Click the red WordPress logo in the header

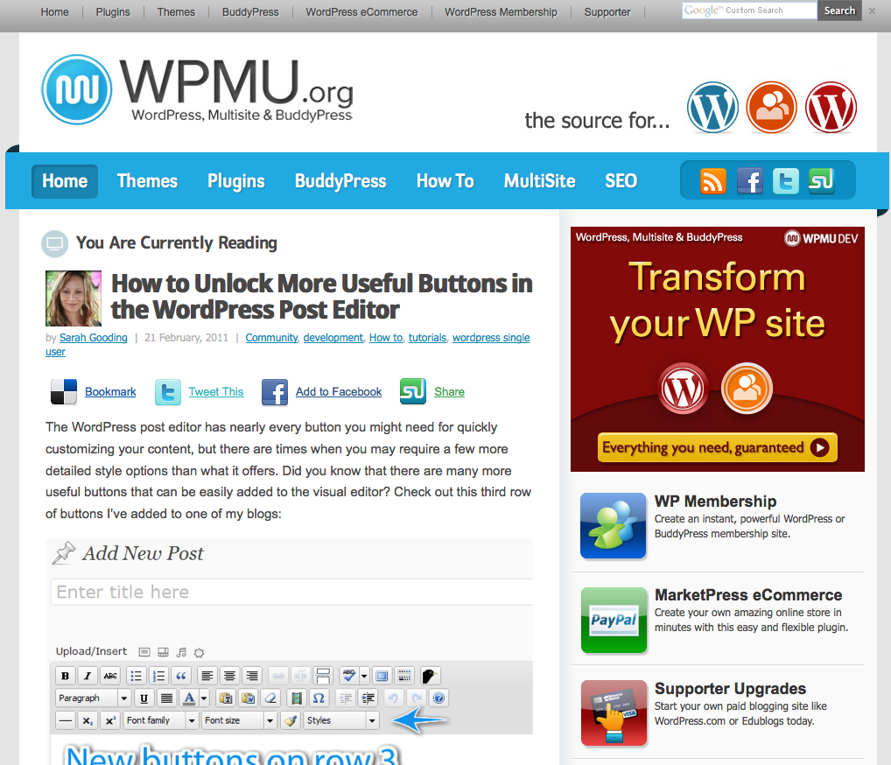(831, 107)
